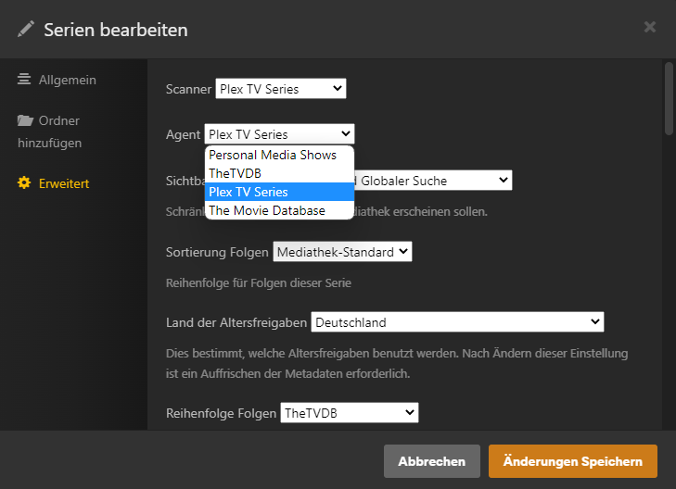Choose The Movie Database agent
676x489 pixels.
coord(279,210)
